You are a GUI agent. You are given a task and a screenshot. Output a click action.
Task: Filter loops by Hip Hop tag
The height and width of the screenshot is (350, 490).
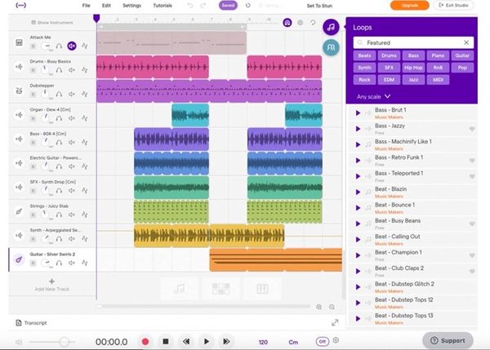(413, 67)
